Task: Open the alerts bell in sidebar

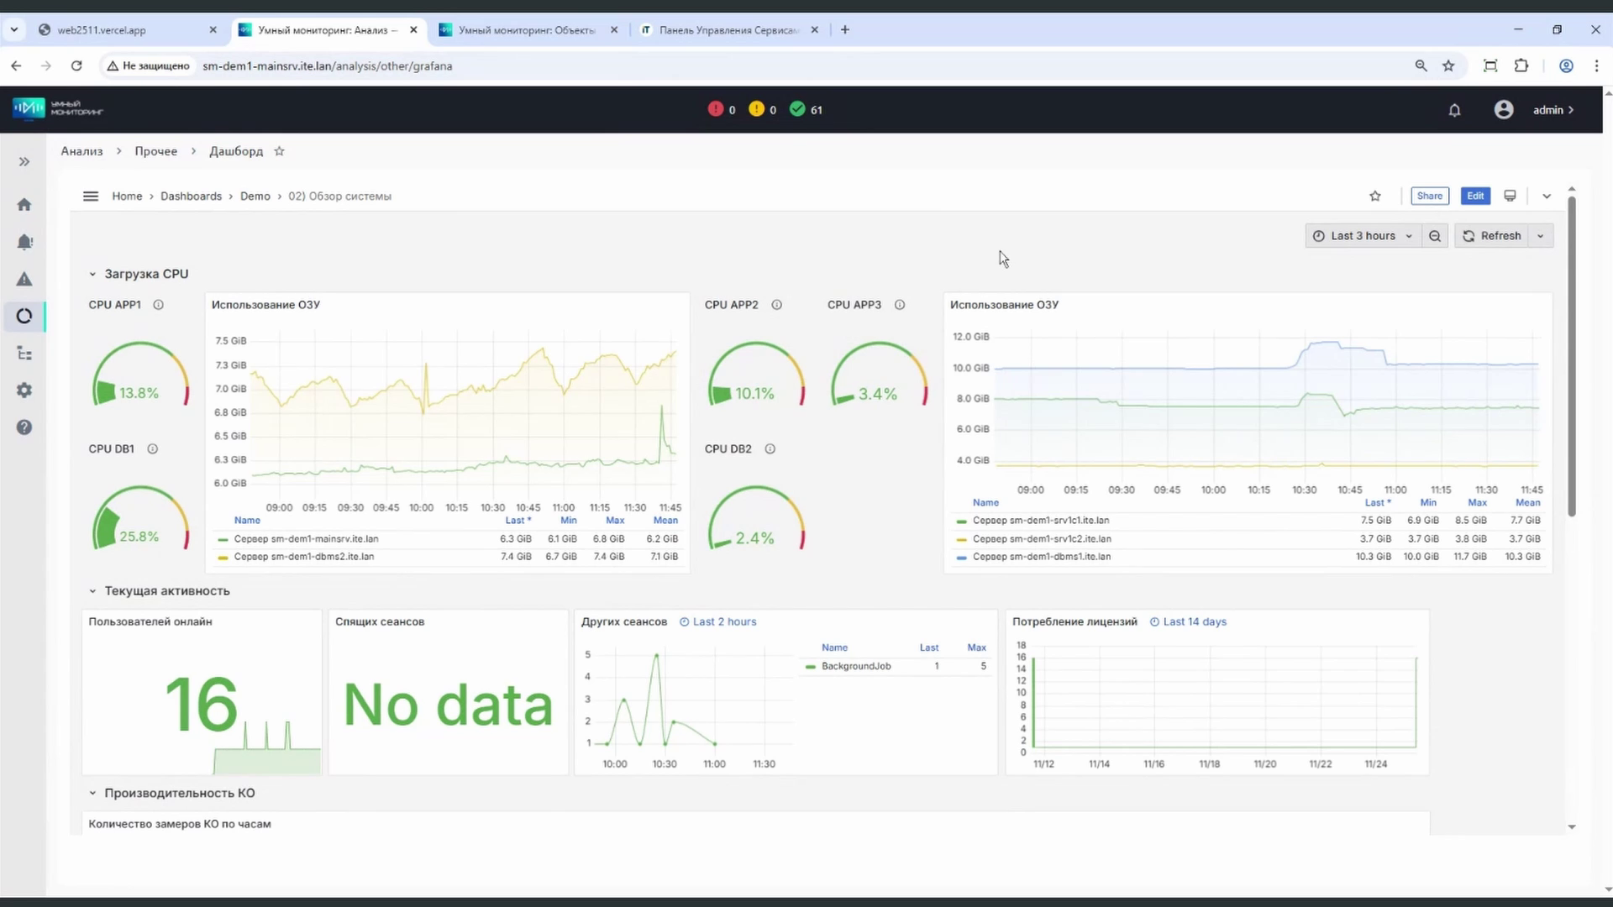Action: coord(24,242)
